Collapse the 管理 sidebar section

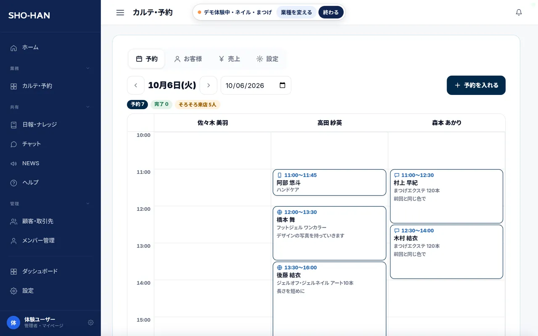[88, 204]
